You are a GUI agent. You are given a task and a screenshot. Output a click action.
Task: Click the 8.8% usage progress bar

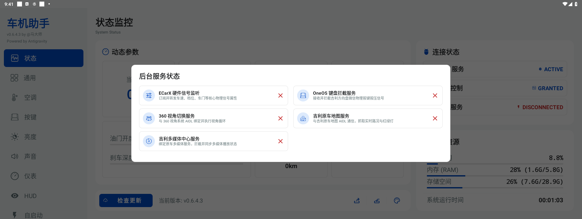point(495,164)
